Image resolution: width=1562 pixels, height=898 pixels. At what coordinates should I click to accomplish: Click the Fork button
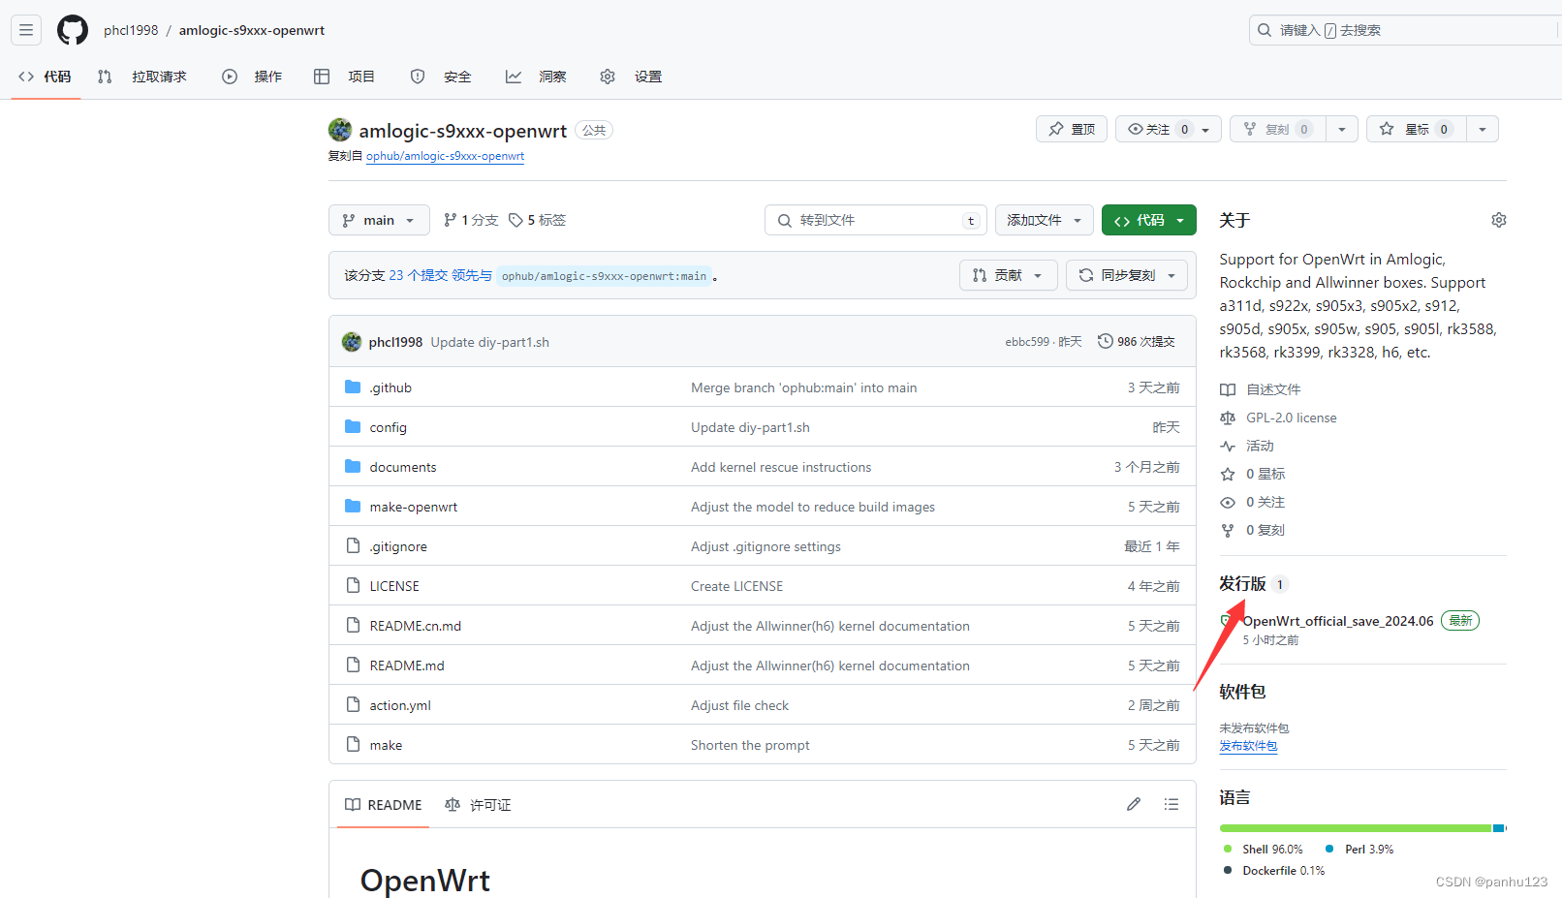pos(1279,129)
